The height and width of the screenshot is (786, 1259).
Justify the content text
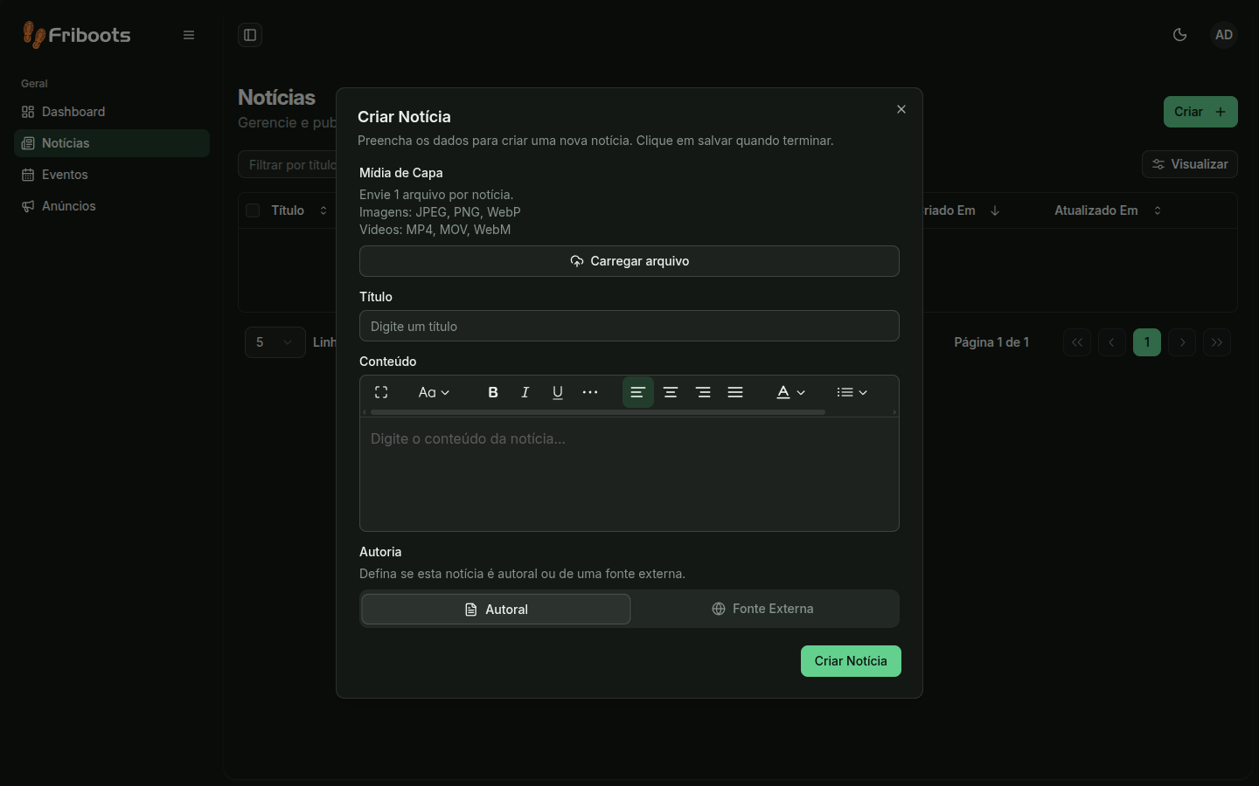[735, 392]
